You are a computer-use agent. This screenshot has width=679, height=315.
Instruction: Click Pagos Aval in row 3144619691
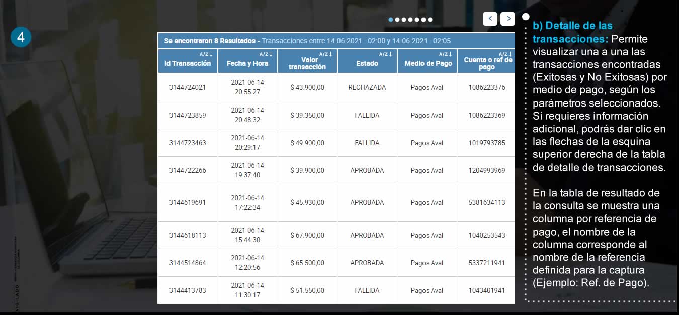[x=427, y=202]
